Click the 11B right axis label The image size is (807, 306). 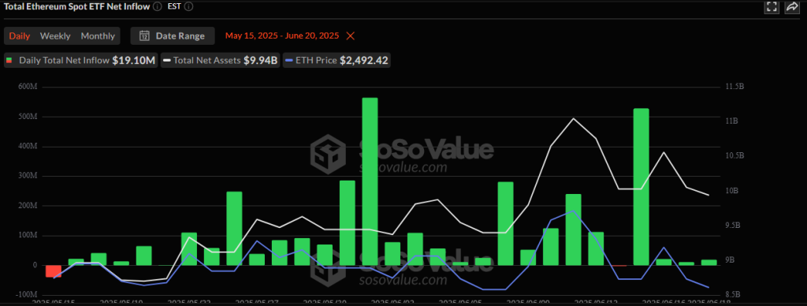(x=732, y=121)
